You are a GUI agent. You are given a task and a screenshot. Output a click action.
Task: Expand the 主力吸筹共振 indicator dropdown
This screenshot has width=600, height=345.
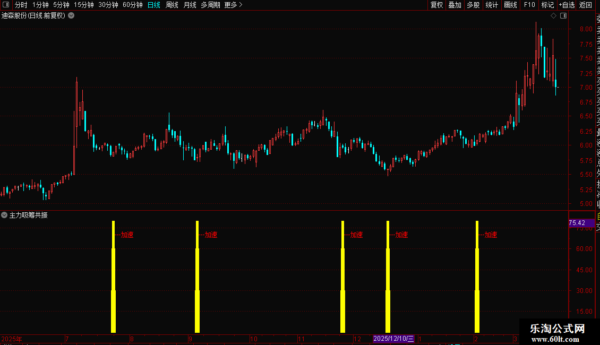(4, 215)
